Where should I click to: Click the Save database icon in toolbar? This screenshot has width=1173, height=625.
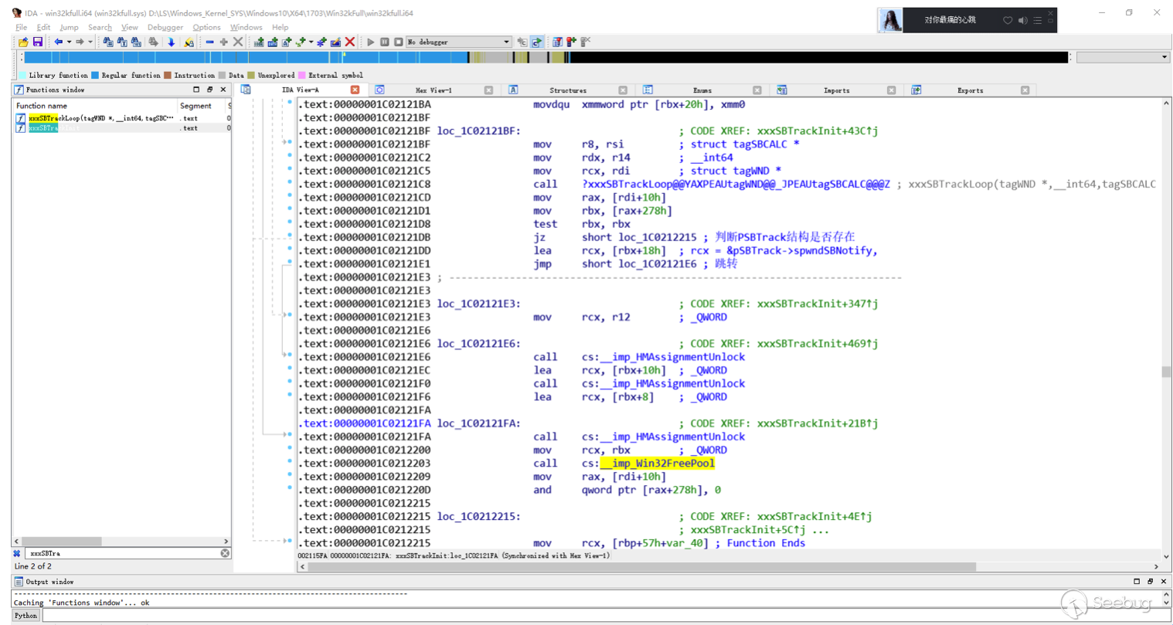pyautogui.click(x=37, y=42)
